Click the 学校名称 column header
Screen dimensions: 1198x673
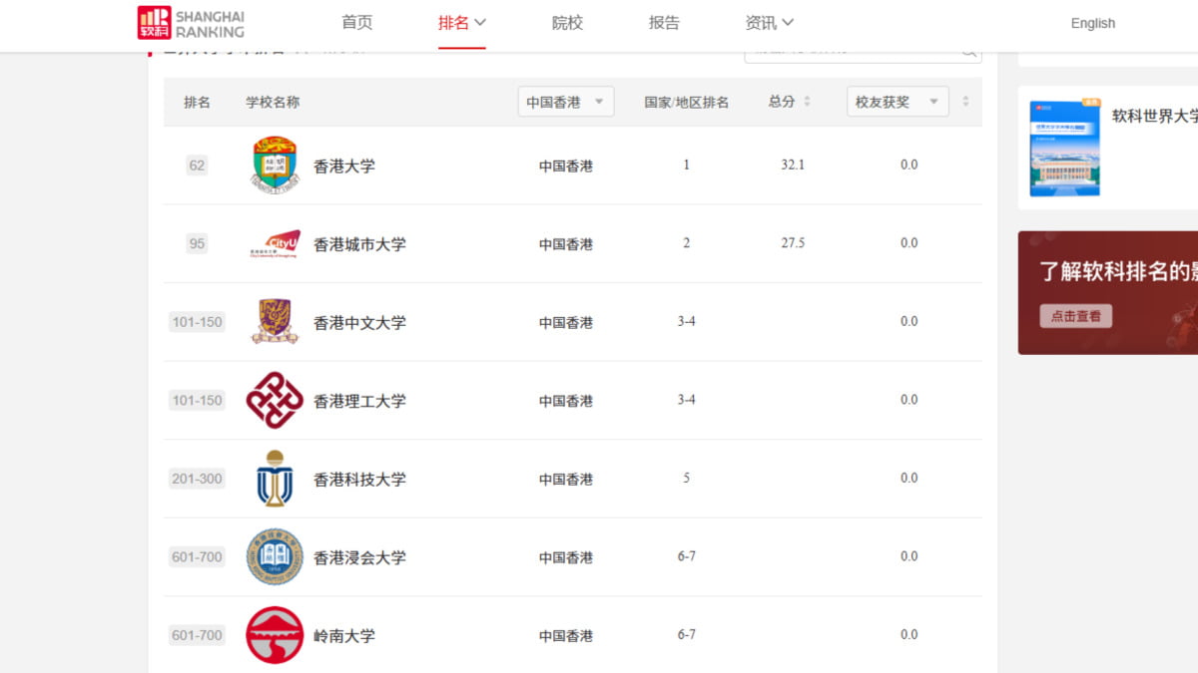click(273, 102)
